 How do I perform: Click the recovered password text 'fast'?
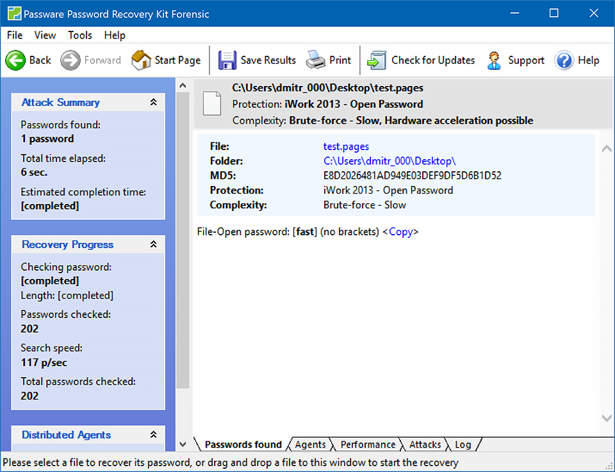(x=305, y=232)
